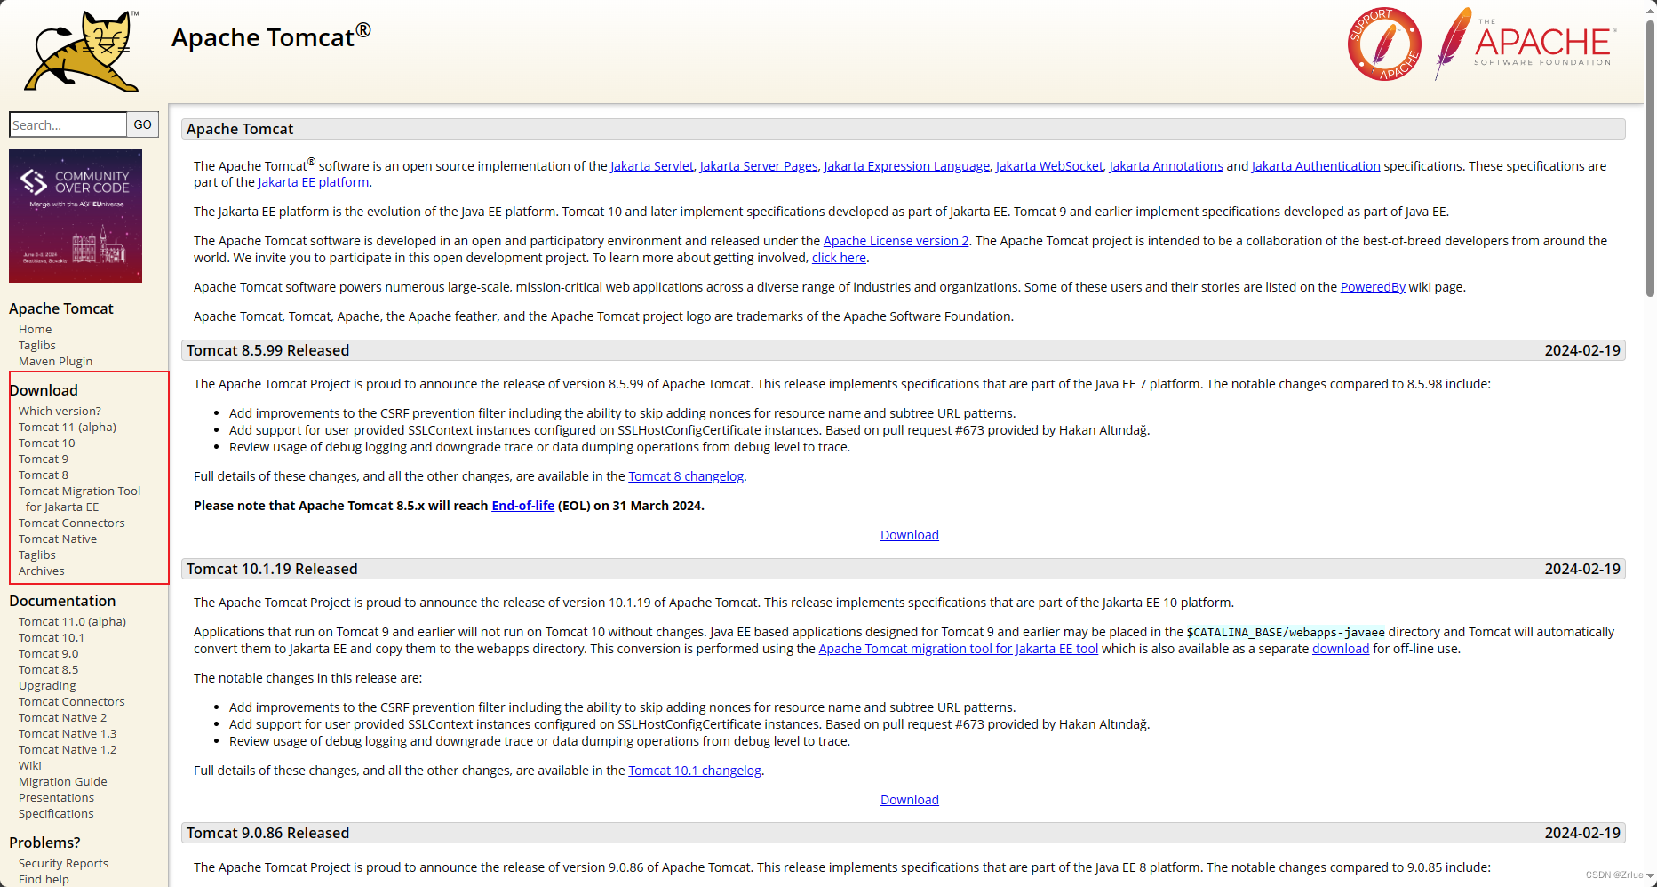Image resolution: width=1657 pixels, height=887 pixels.
Task: Open the Tomcat 8 changelog link
Action: coord(686,476)
